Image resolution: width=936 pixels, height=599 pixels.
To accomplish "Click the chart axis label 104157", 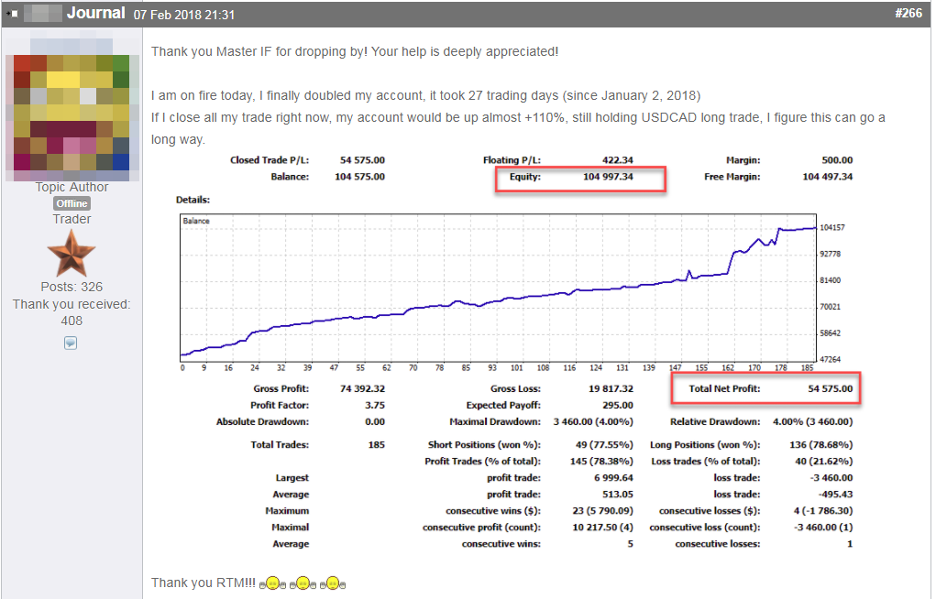I will (832, 227).
